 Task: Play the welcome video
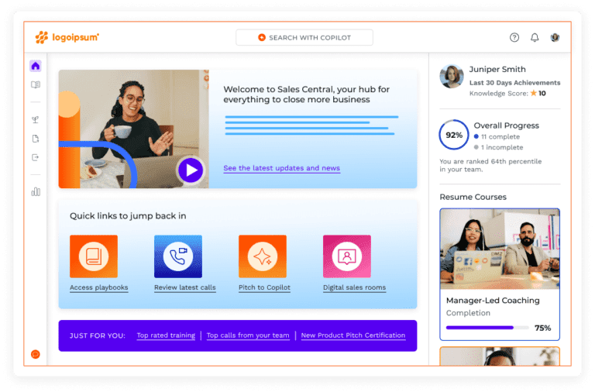[x=190, y=170]
